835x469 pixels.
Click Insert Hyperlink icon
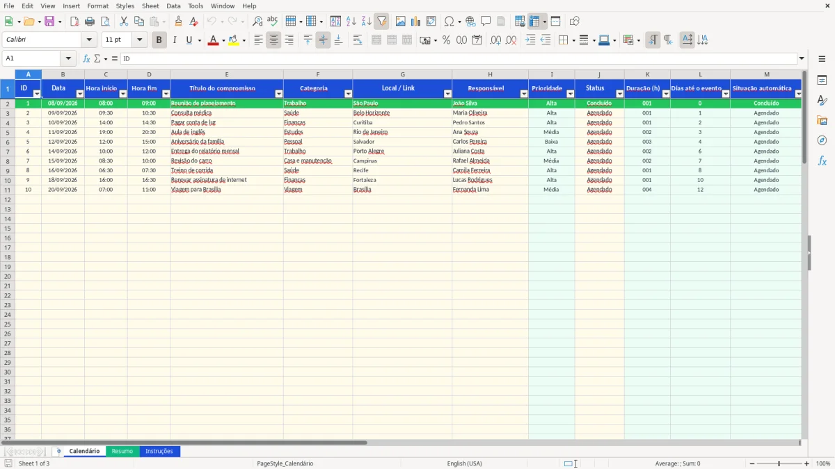click(470, 22)
